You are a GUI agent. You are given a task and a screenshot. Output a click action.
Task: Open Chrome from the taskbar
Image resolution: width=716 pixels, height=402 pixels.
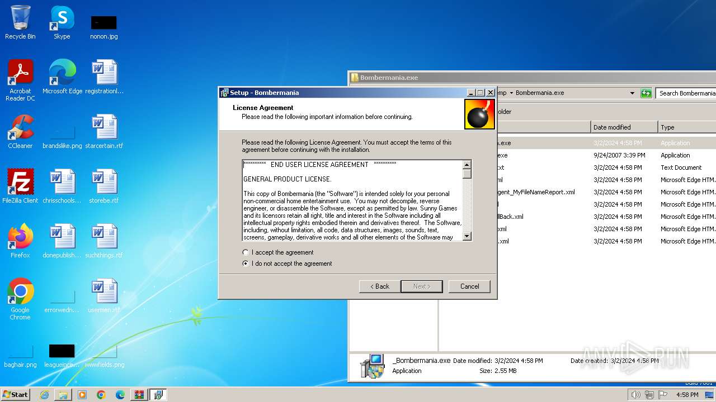coord(101,395)
